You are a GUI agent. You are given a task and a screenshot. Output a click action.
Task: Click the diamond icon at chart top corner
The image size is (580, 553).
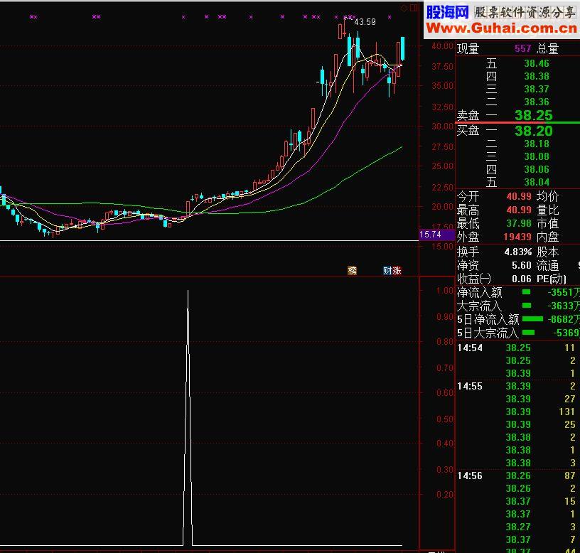tap(404, 8)
